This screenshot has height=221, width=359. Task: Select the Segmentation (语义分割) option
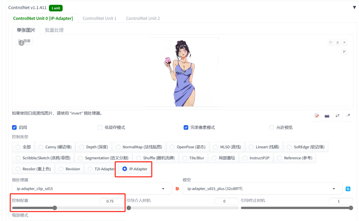coord(103,158)
